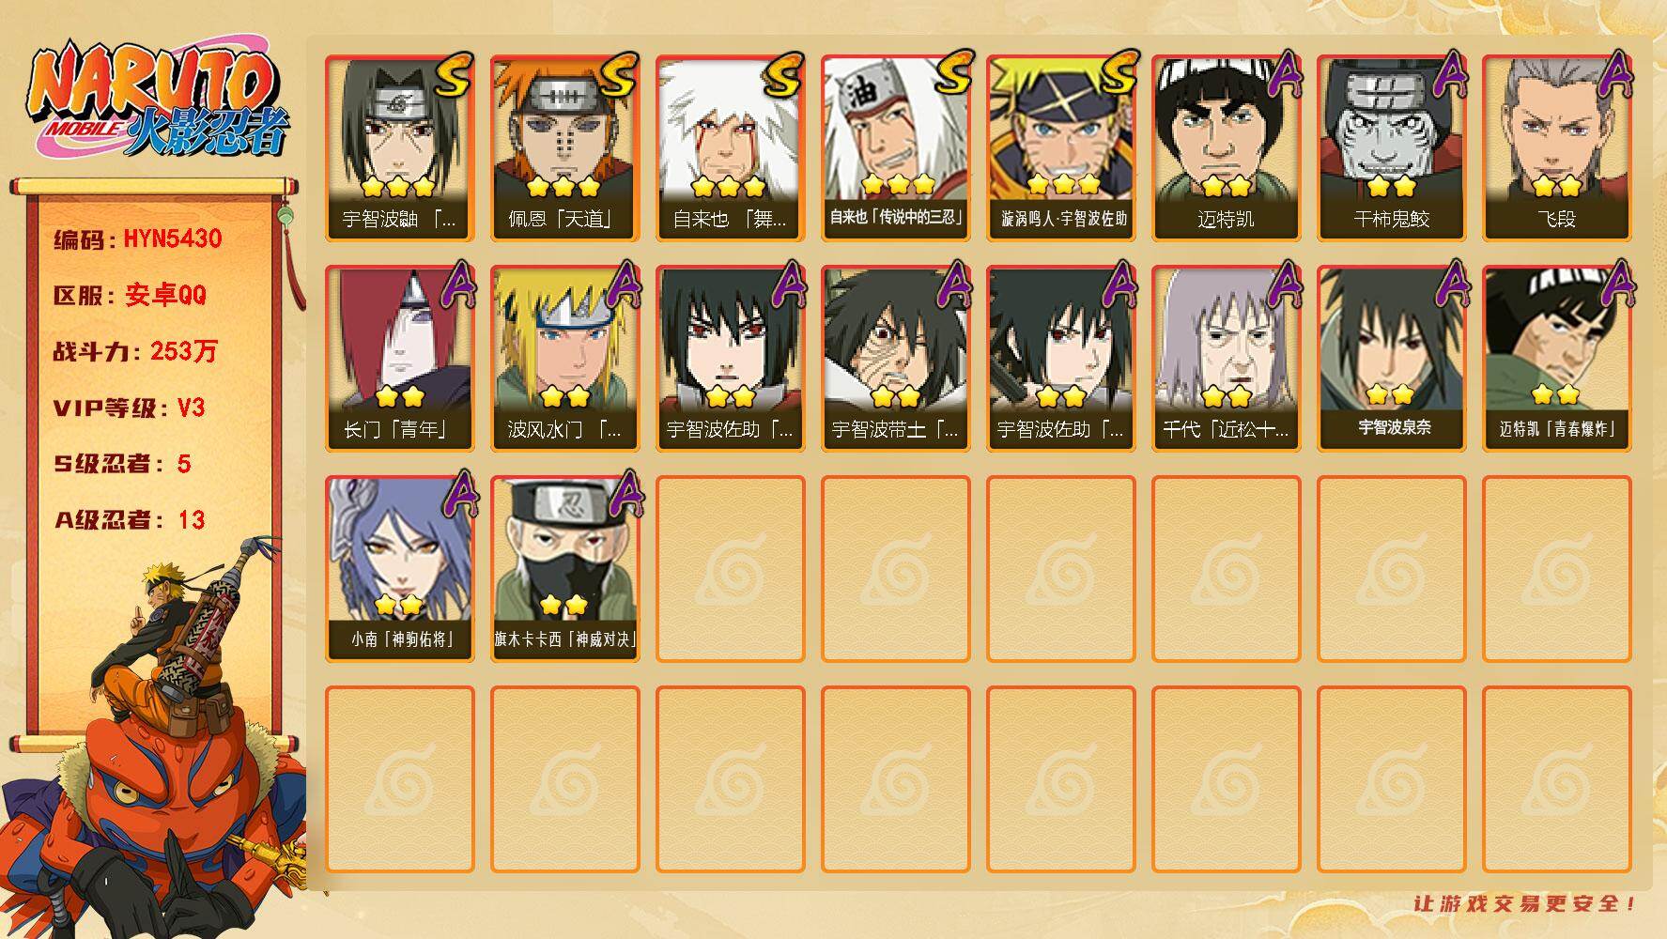Click the first empty slot after 卡卡西
This screenshot has height=939, width=1667.
[x=730, y=569]
